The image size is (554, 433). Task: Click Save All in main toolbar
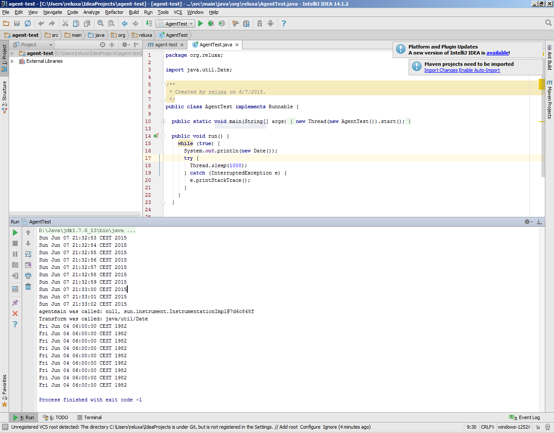(x=17, y=23)
